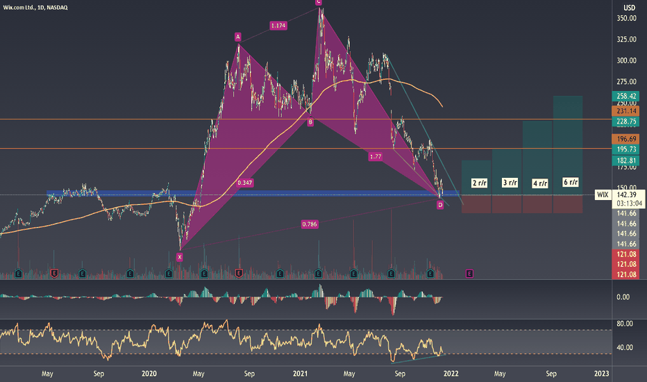Click 2022 on the time axis
This screenshot has width=647, height=382.
[451, 374]
